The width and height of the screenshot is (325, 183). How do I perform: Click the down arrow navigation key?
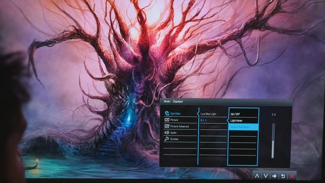tap(266, 176)
